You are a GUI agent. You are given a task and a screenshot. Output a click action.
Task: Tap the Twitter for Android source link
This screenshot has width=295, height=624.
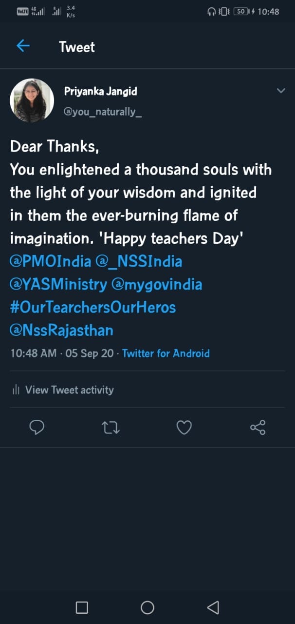click(166, 353)
